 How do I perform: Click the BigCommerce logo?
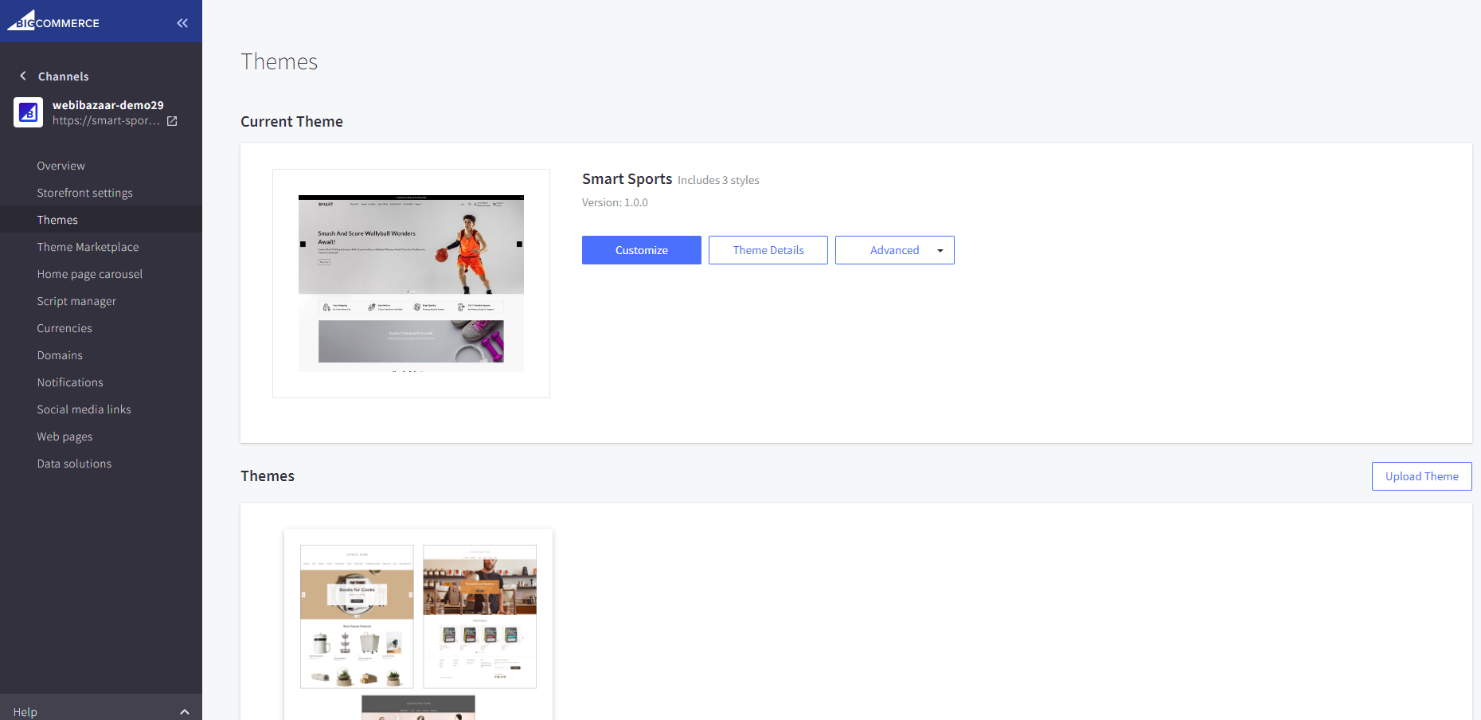53,22
